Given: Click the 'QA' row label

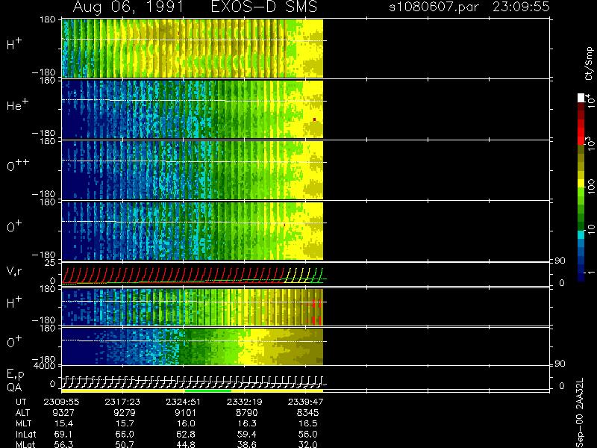Looking at the screenshot, I should (13, 387).
